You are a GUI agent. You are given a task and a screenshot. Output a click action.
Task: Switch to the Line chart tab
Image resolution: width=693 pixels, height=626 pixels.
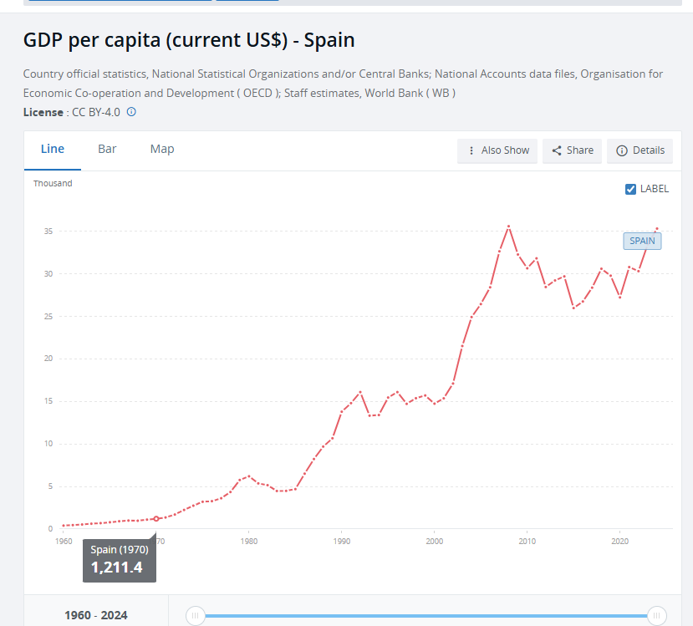[53, 150]
